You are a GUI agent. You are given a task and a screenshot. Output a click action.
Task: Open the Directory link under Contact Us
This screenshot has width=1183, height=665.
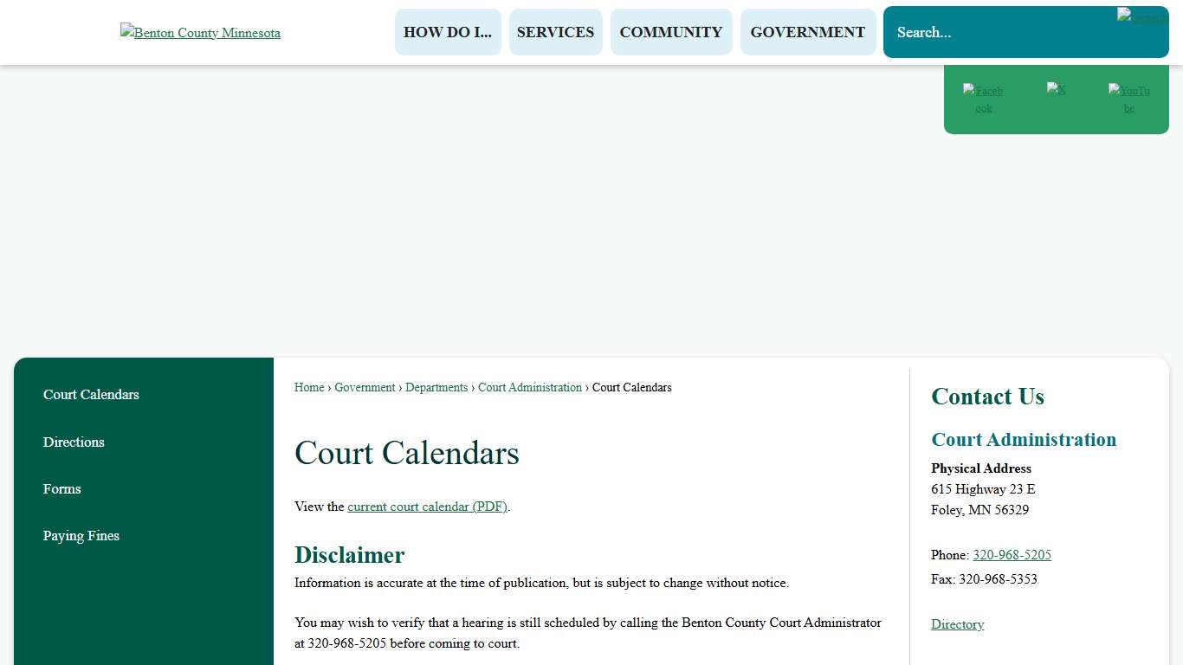click(957, 624)
